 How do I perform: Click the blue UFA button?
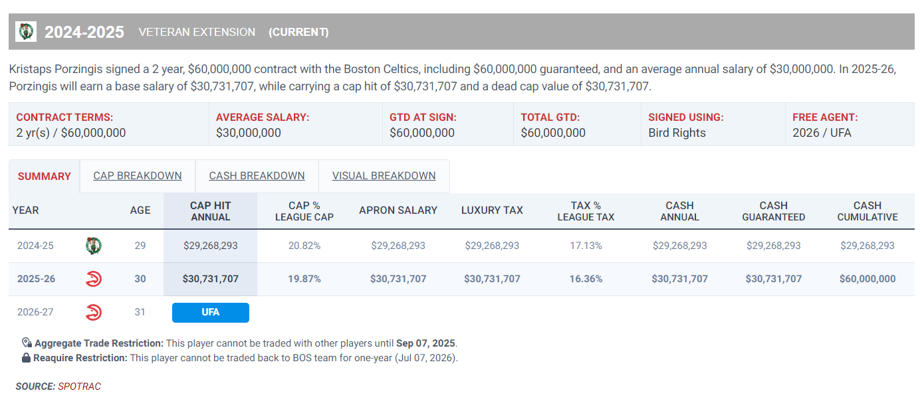[x=210, y=313]
